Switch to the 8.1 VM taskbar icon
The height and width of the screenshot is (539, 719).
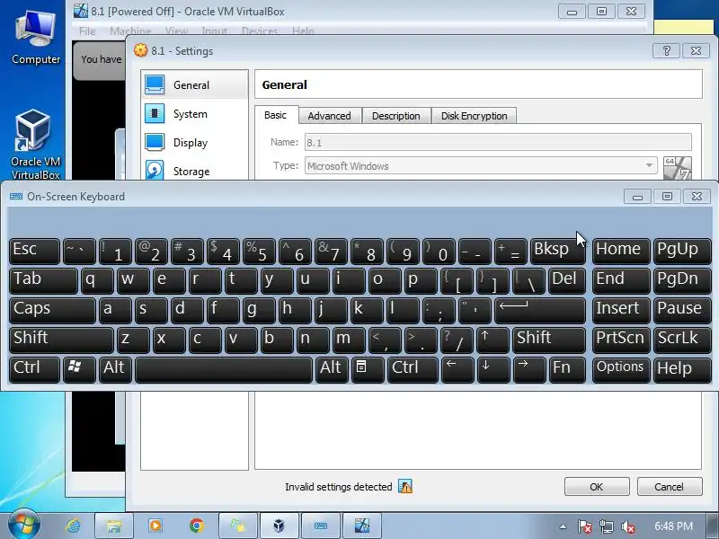[x=362, y=526]
